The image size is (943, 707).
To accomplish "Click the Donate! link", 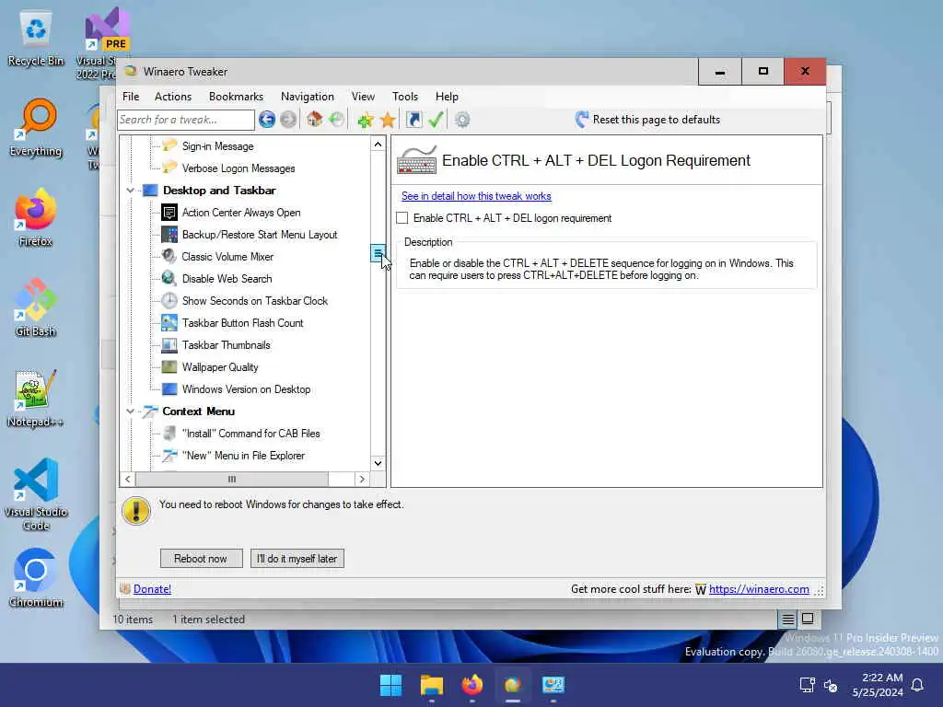I will (x=152, y=589).
